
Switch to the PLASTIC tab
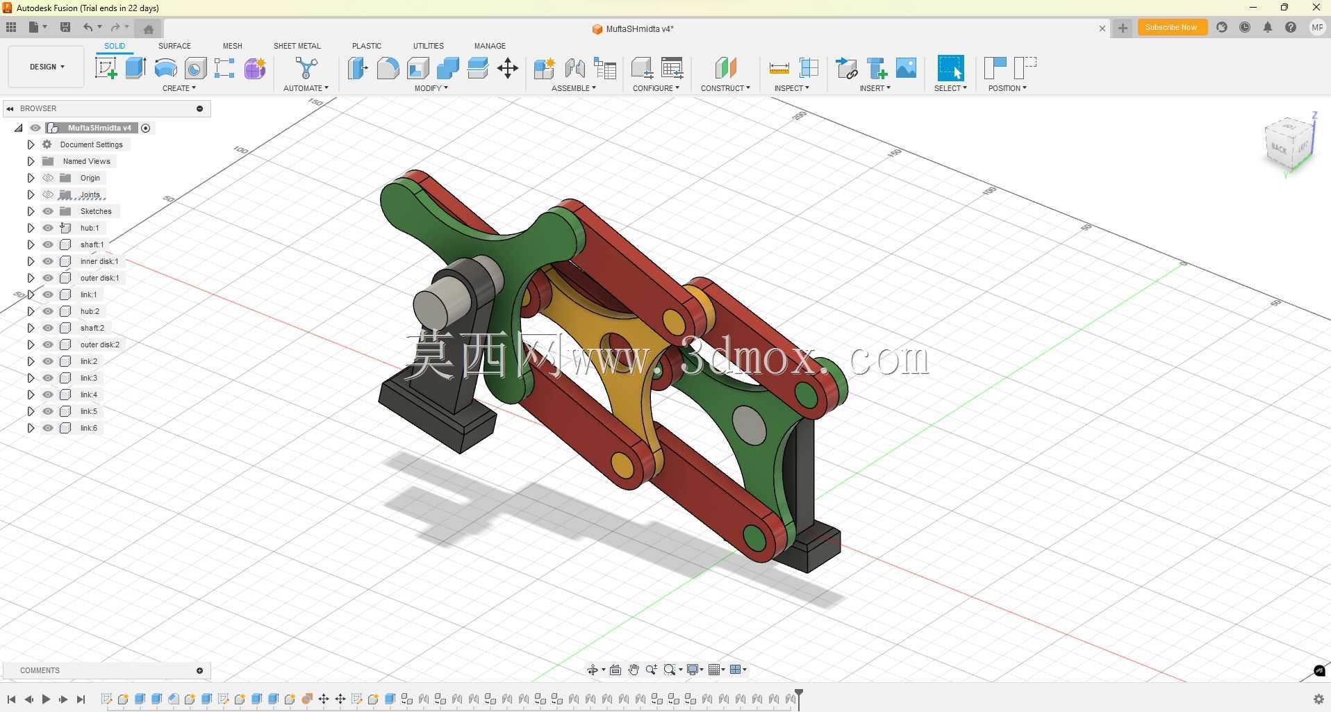point(367,46)
